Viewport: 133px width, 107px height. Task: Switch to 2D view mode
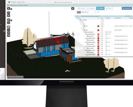click(9, 13)
